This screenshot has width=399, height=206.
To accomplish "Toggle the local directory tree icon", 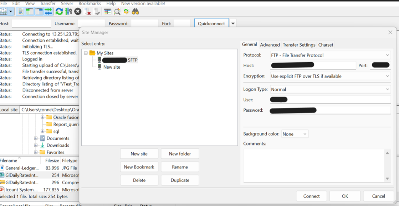I will [30, 11].
